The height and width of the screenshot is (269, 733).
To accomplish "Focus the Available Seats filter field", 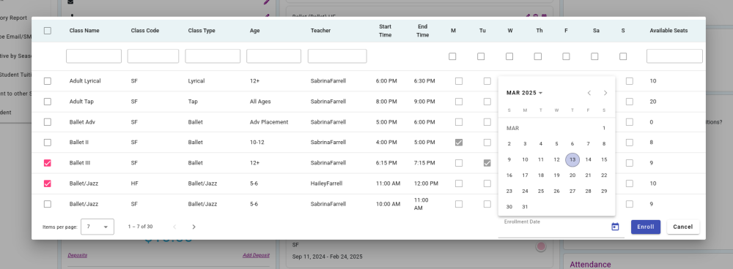I will tap(674, 56).
